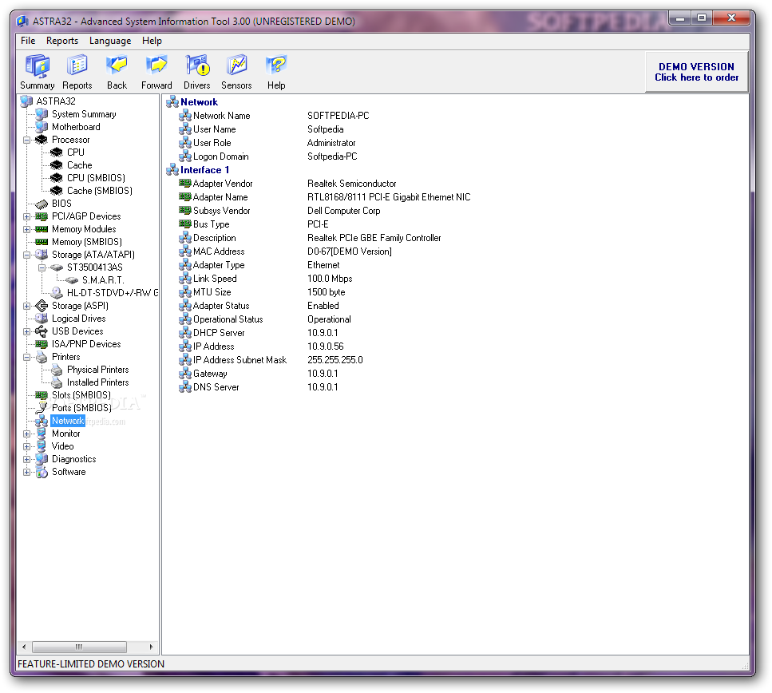Expand the Video node

tap(27, 447)
